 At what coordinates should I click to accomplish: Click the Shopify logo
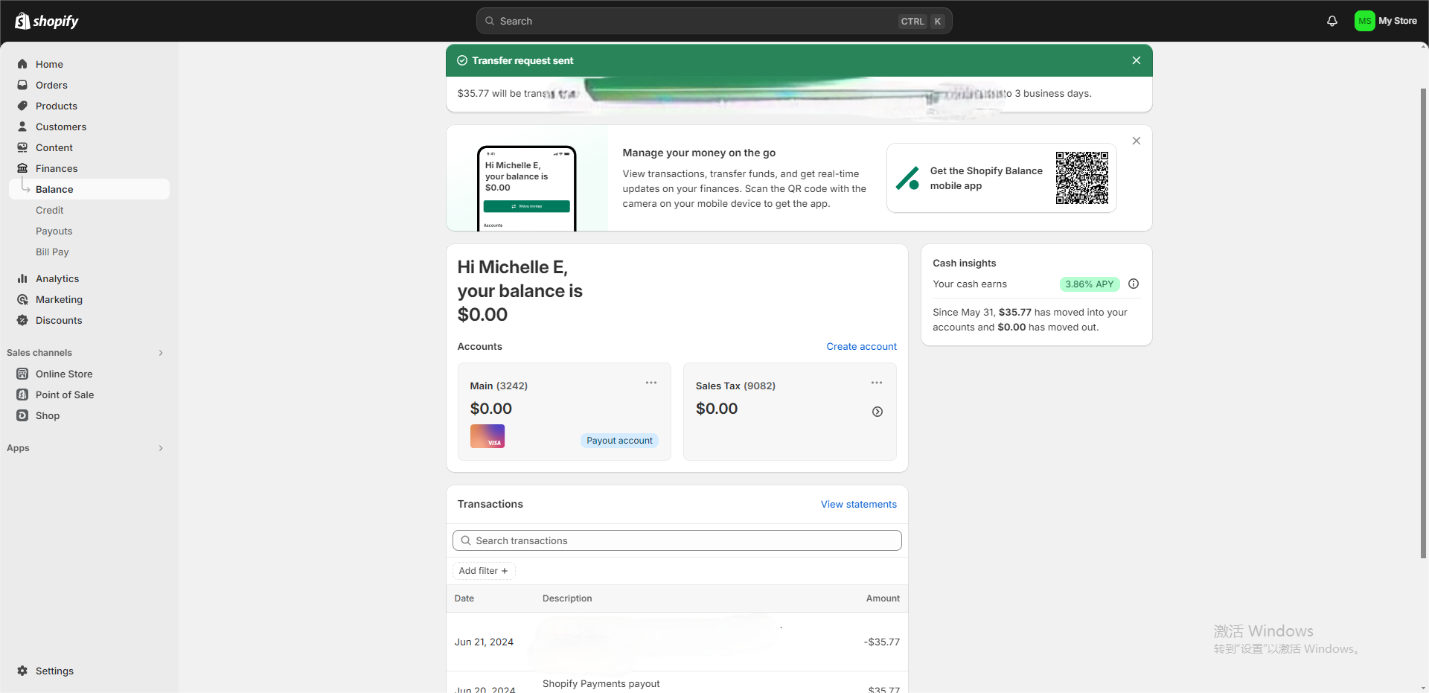[47, 21]
